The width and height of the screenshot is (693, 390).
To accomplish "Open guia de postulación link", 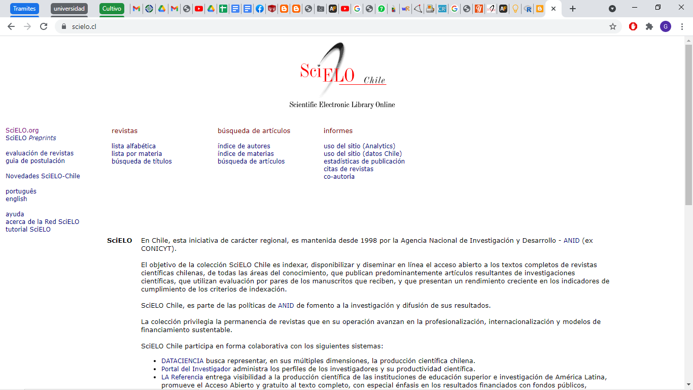I will [x=36, y=161].
